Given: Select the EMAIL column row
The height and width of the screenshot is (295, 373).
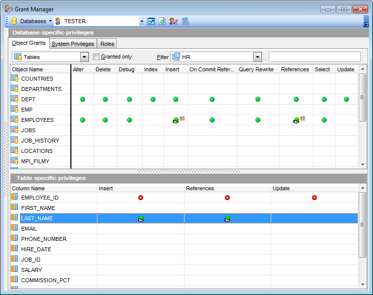Looking at the screenshot, I should [x=184, y=229].
